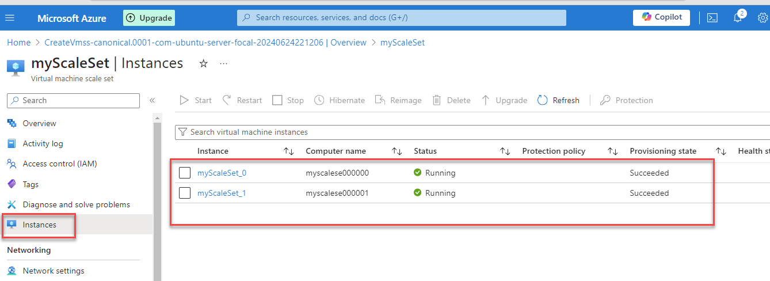Open Cloud Shell terminal icon
The height and width of the screenshot is (281, 770).
pos(712,18)
